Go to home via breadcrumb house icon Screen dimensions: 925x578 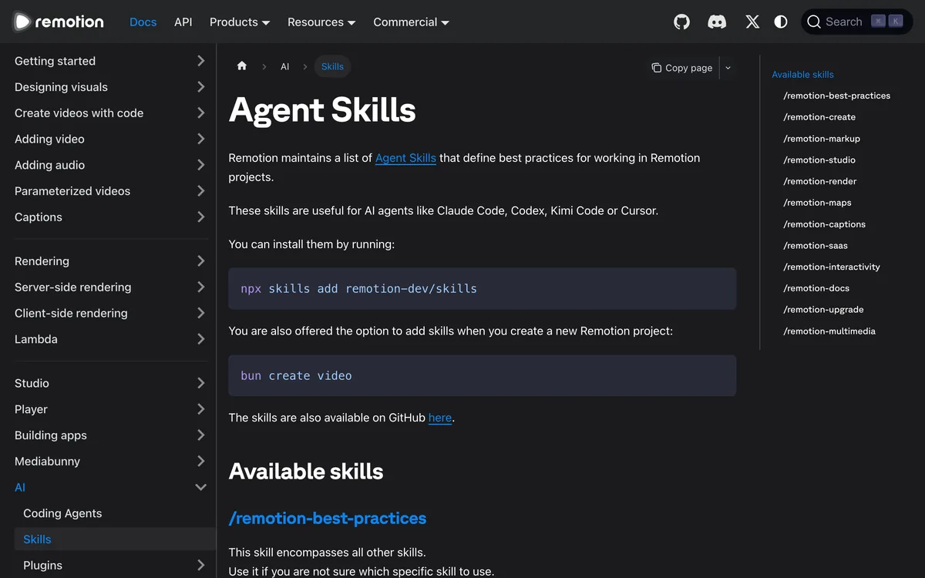tap(242, 66)
